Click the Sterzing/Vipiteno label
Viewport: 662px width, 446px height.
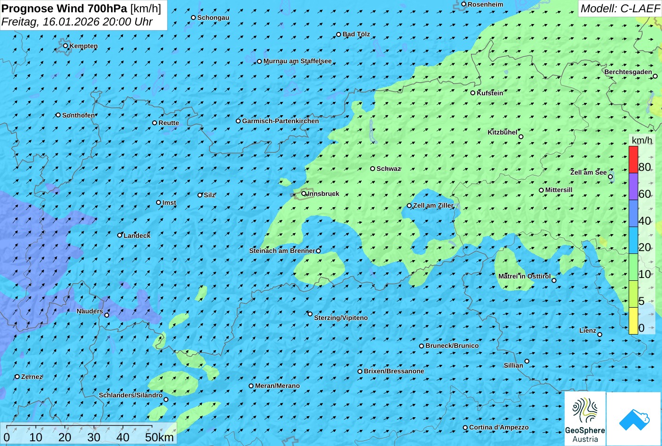point(341,318)
